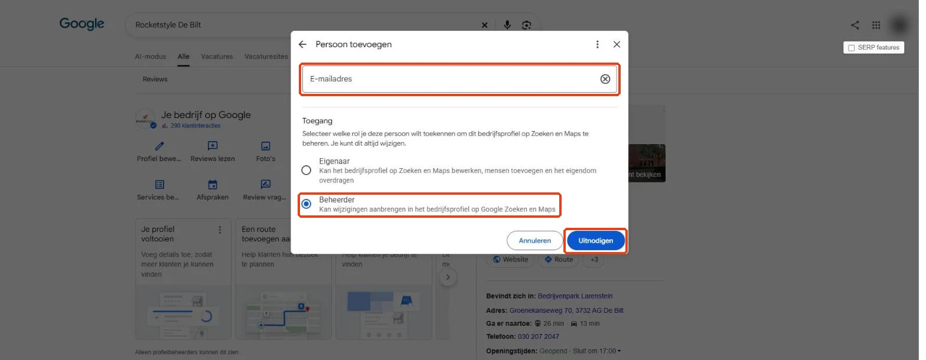Start voice search with the microphone
926x360 pixels.
click(x=507, y=25)
